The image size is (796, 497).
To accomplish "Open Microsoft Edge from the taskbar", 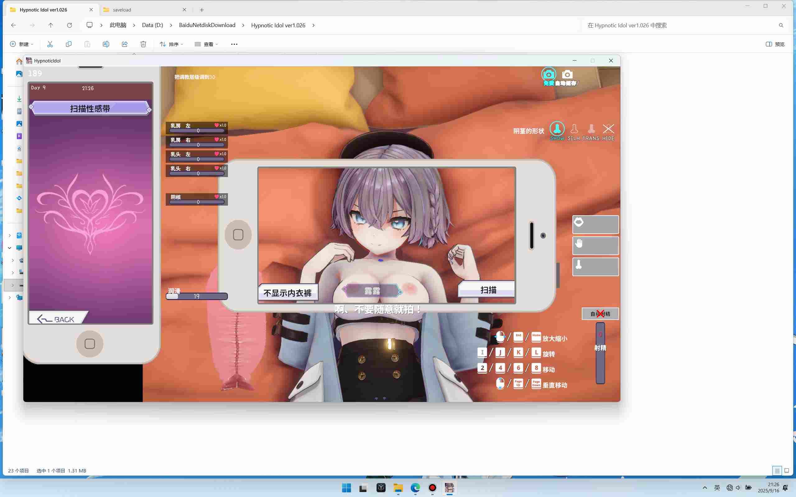I will pos(415,488).
